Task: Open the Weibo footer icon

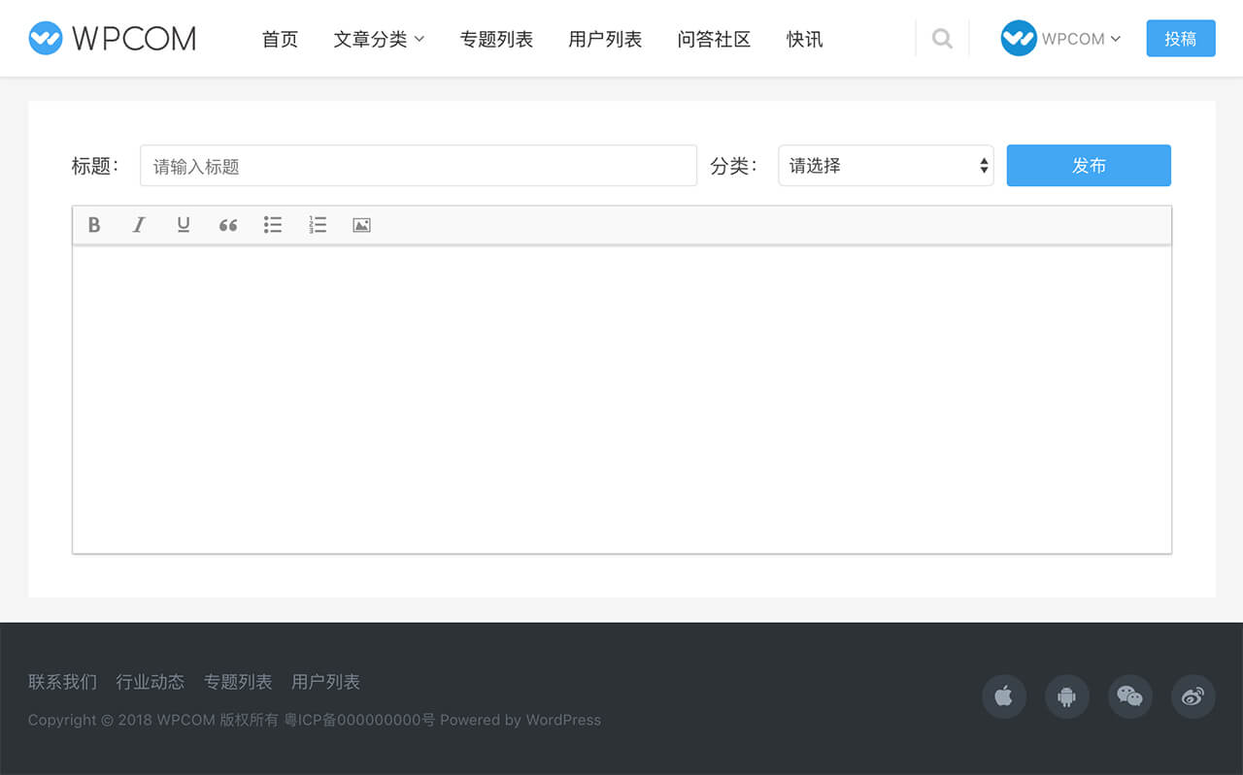Action: point(1193,696)
